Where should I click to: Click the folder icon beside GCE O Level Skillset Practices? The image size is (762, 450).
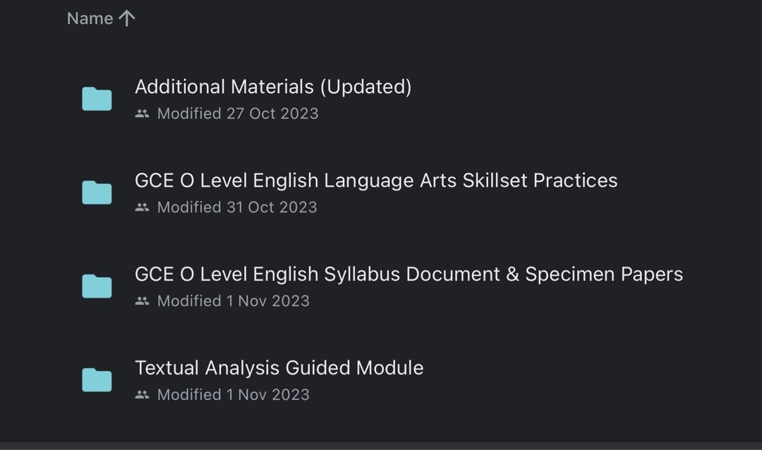tap(97, 192)
